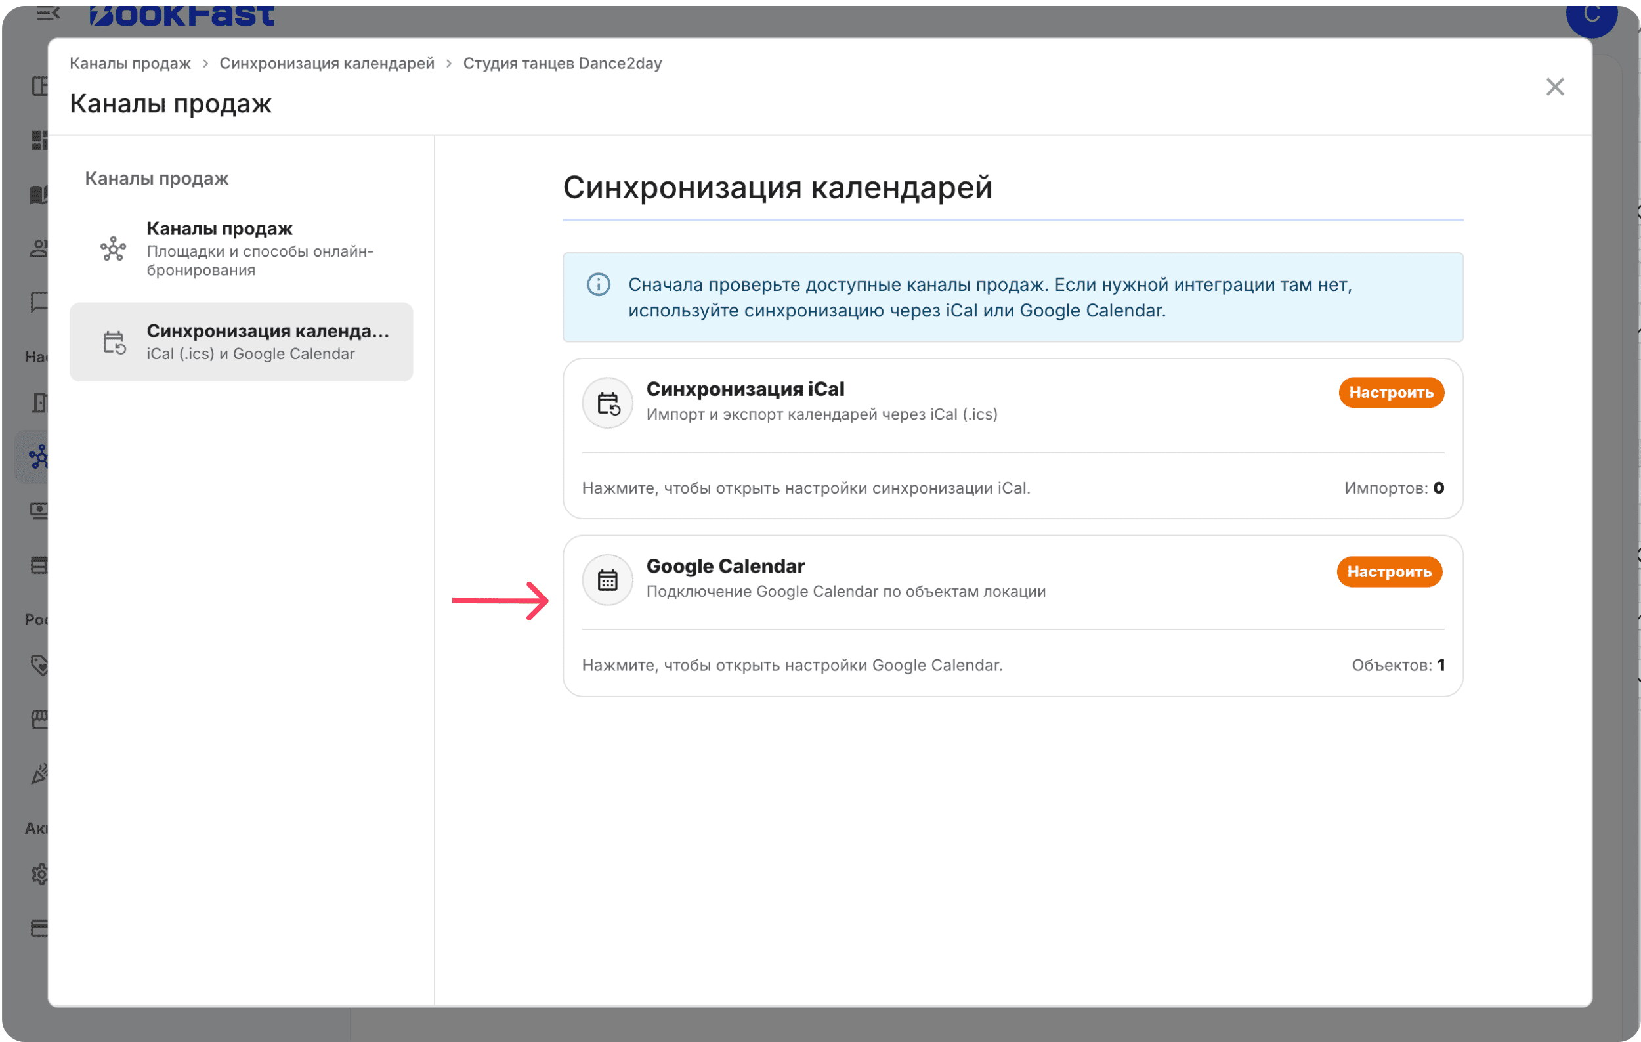Click the BookFast logo in header
Viewport: 1641px width, 1042px height.
pyautogui.click(x=181, y=15)
